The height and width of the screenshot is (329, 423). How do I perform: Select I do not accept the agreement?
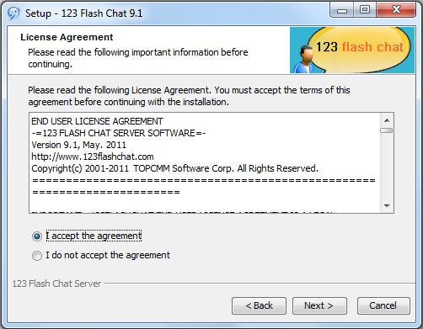coord(37,256)
